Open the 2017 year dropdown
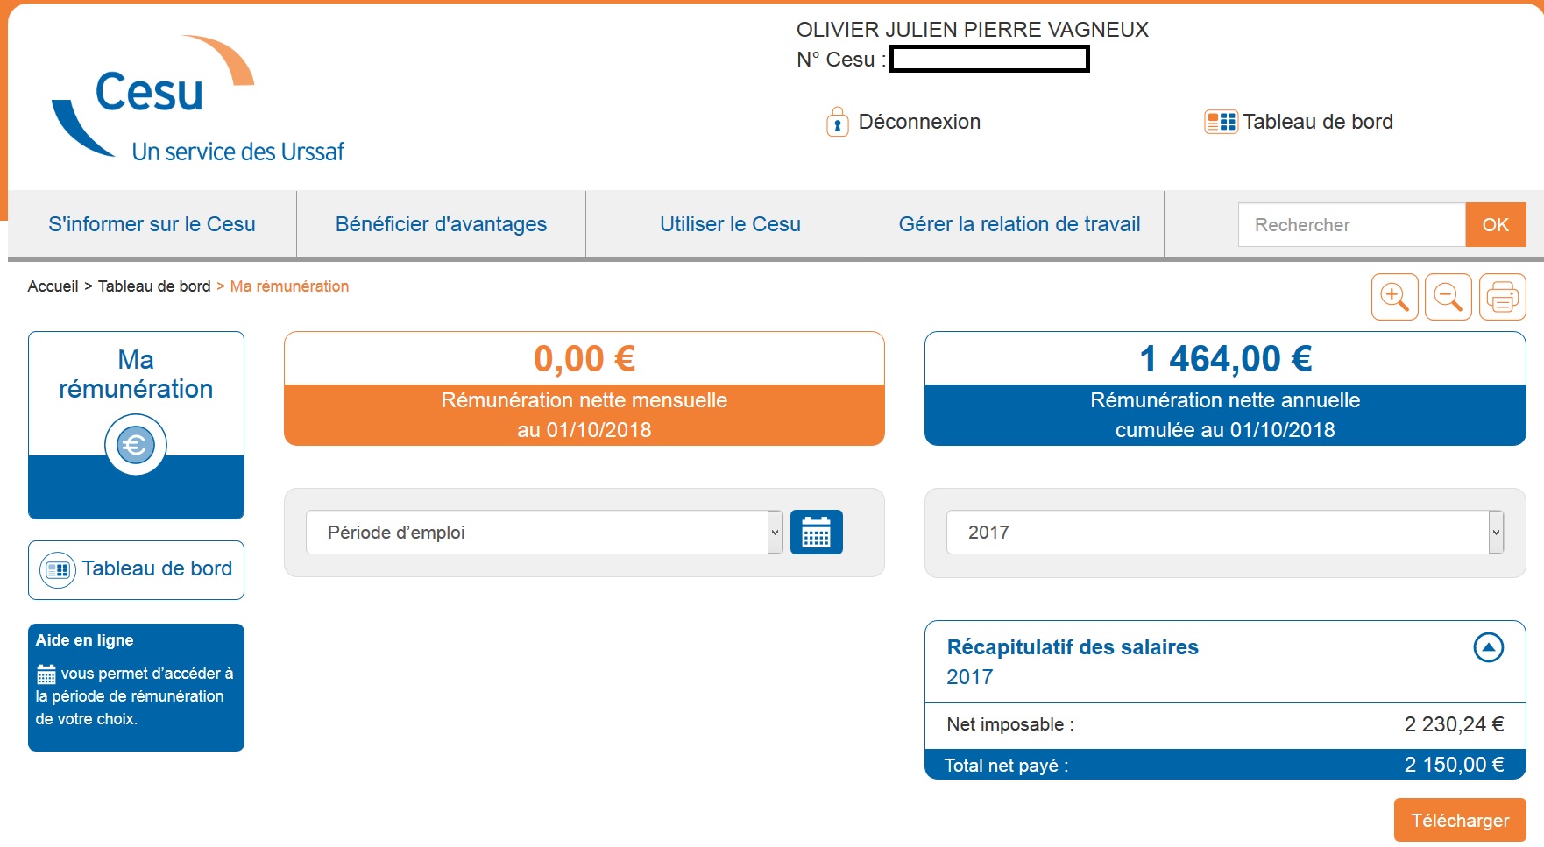The width and height of the screenshot is (1544, 847). [1224, 533]
